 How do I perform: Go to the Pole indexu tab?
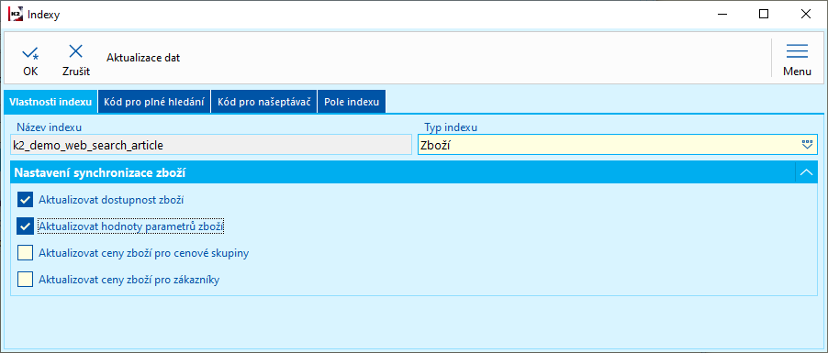(x=352, y=102)
